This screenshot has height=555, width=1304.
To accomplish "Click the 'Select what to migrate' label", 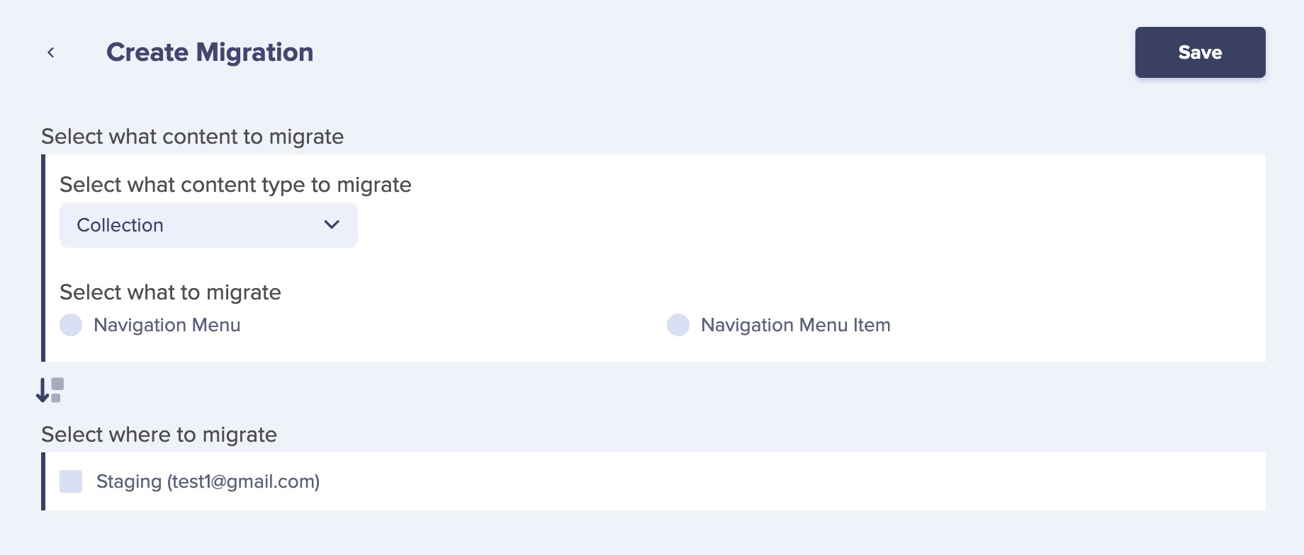I will 170,292.
